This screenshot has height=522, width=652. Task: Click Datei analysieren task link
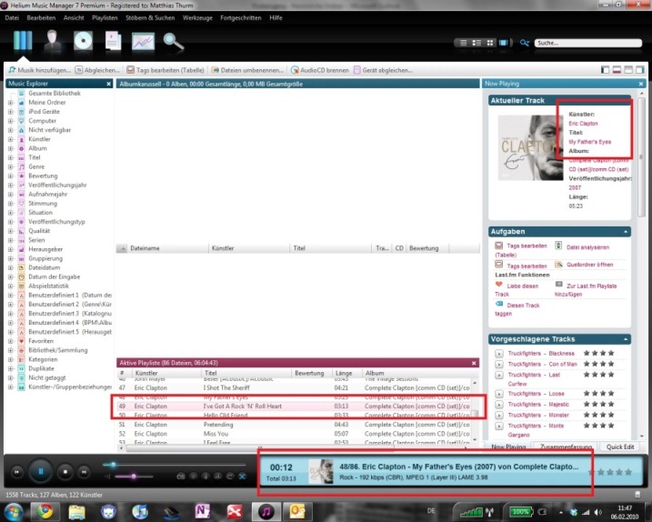click(x=587, y=247)
